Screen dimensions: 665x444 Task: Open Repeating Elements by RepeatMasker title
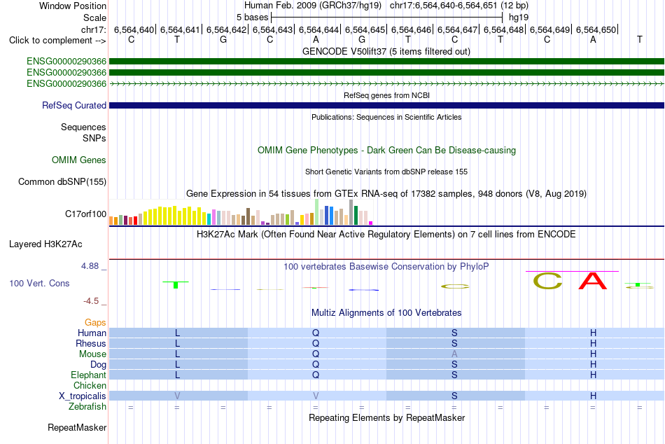tap(386, 417)
